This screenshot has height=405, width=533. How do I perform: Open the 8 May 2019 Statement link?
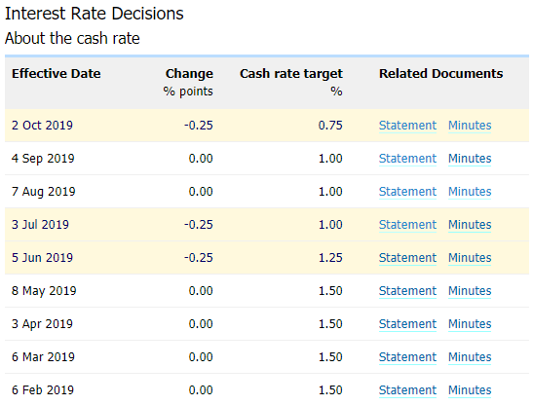(407, 291)
